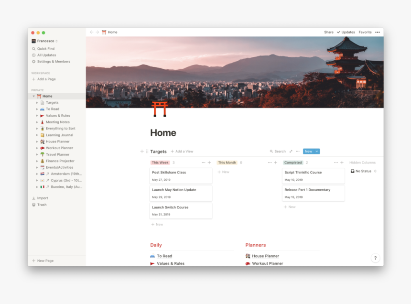This screenshot has width=411, height=304.
Task: Click New under Completed cards
Action: [290, 207]
